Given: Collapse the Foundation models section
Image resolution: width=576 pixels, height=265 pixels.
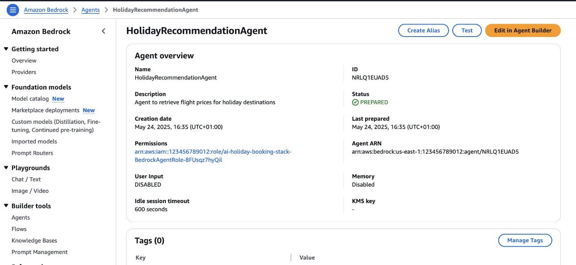Looking at the screenshot, I should [6, 87].
